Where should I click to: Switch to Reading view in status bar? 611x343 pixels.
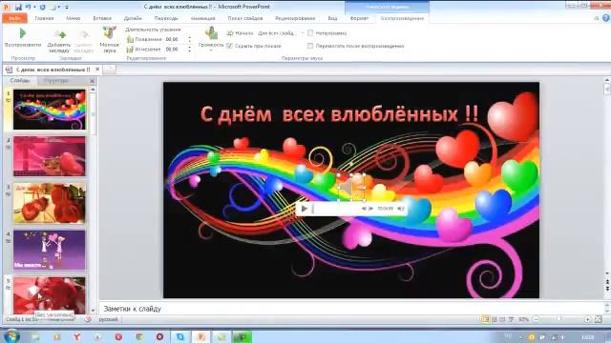(502, 319)
